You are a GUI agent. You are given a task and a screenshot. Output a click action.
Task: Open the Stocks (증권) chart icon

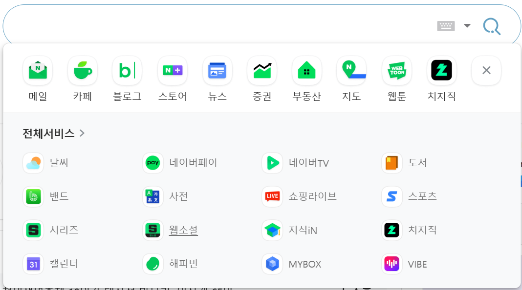262,70
